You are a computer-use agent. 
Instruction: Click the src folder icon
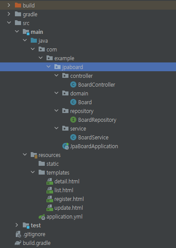(18, 23)
